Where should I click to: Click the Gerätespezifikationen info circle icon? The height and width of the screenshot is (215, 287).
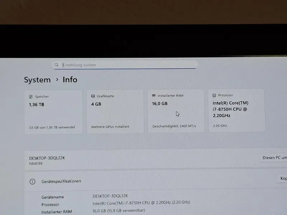click(32, 182)
